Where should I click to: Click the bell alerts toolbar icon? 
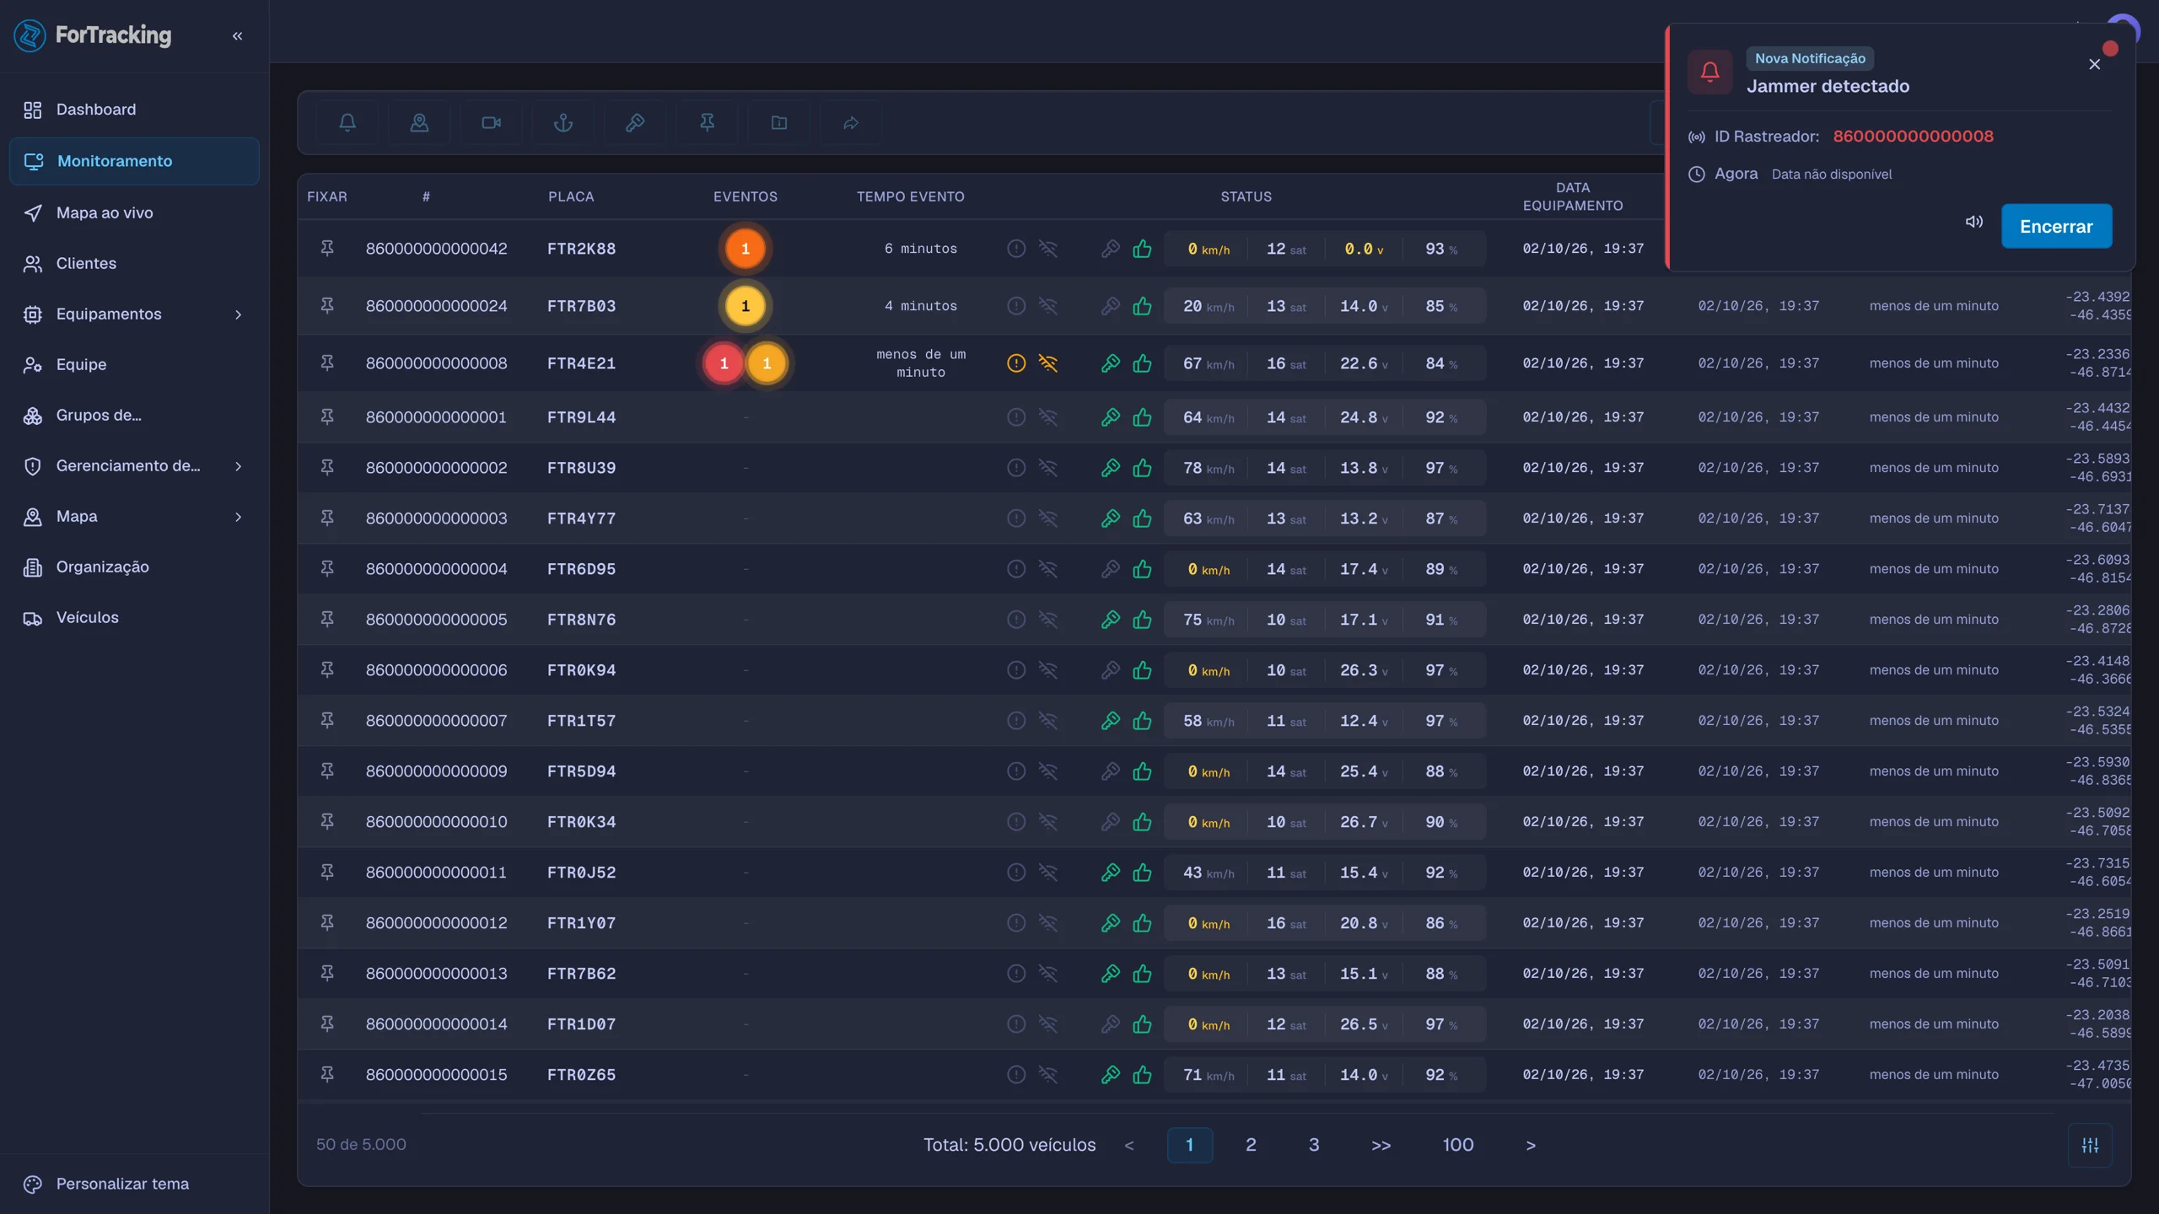coord(347,123)
